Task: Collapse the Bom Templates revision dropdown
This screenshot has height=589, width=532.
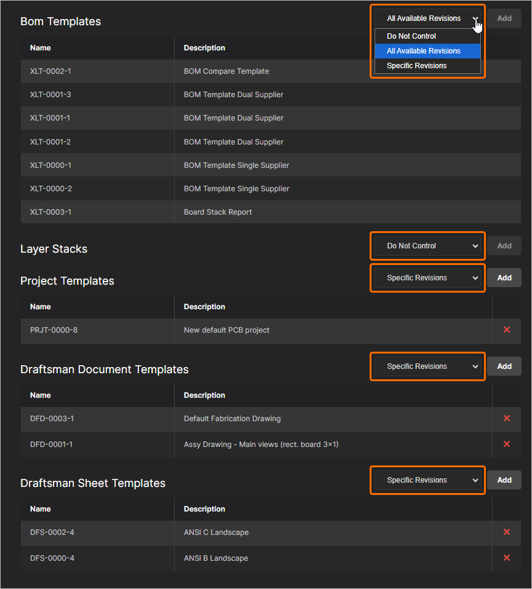Action: point(427,18)
